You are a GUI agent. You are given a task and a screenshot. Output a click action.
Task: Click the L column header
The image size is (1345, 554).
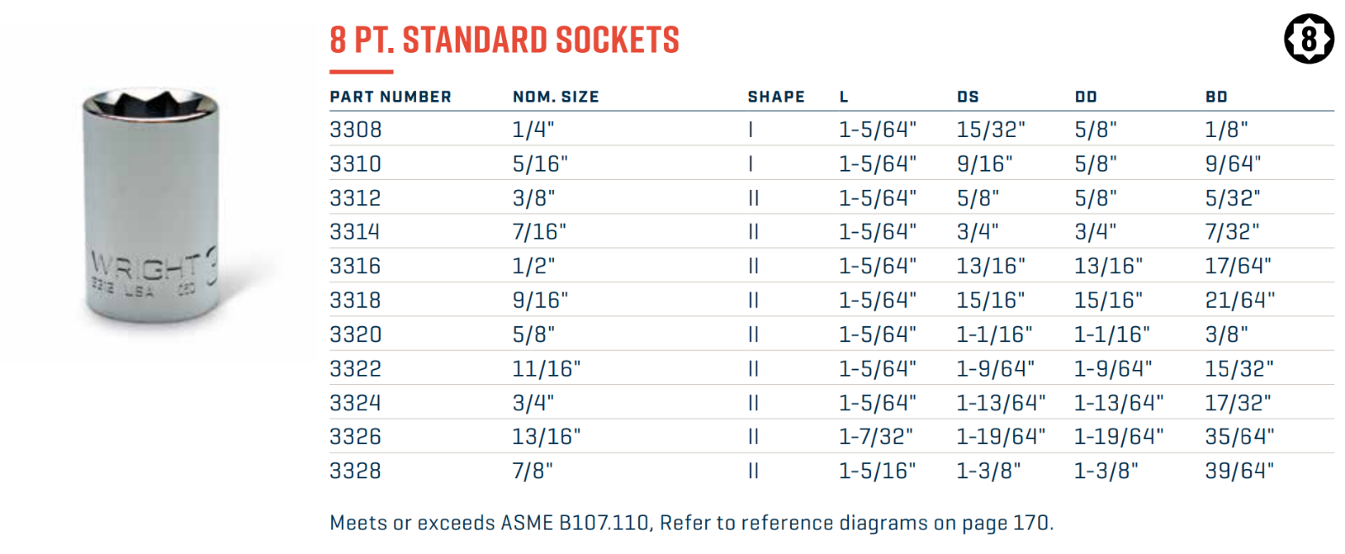pyautogui.click(x=844, y=97)
